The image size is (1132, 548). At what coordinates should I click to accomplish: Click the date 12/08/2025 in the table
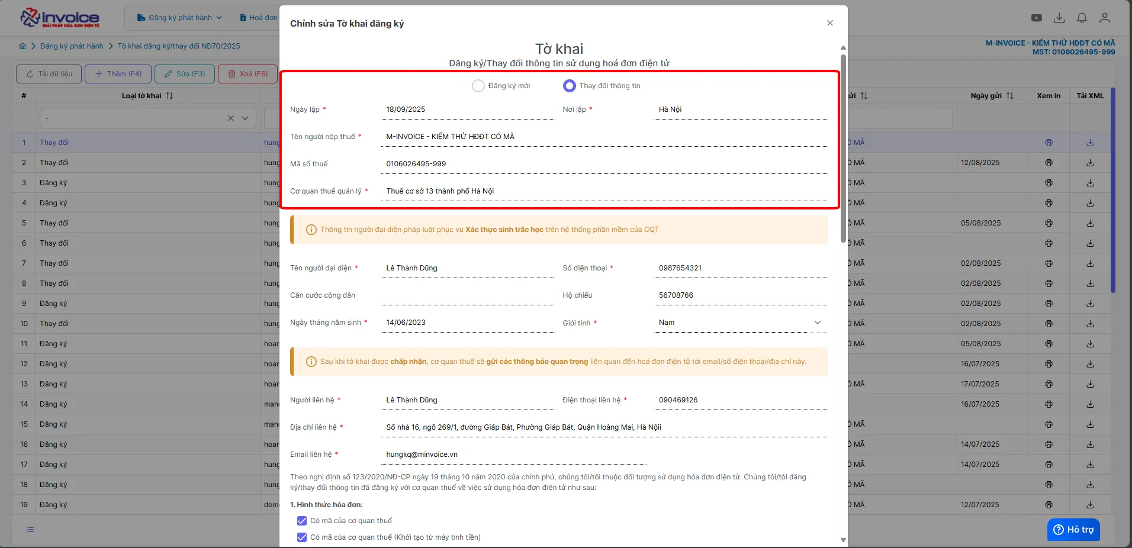(981, 163)
